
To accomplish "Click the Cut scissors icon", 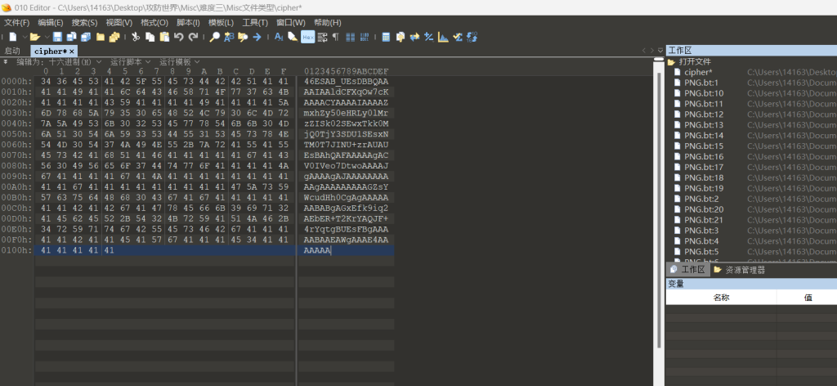I will [135, 37].
